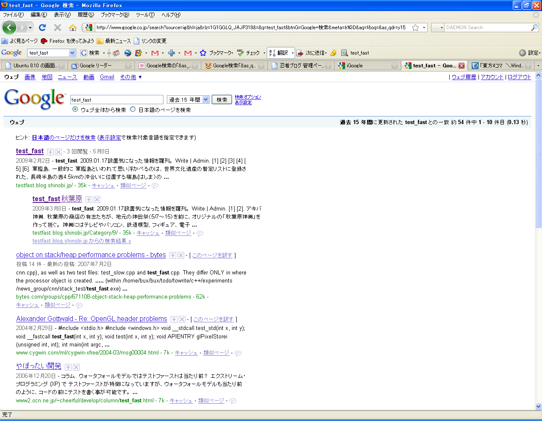Open the back/forward history dropdown arrow

[x=30, y=28]
